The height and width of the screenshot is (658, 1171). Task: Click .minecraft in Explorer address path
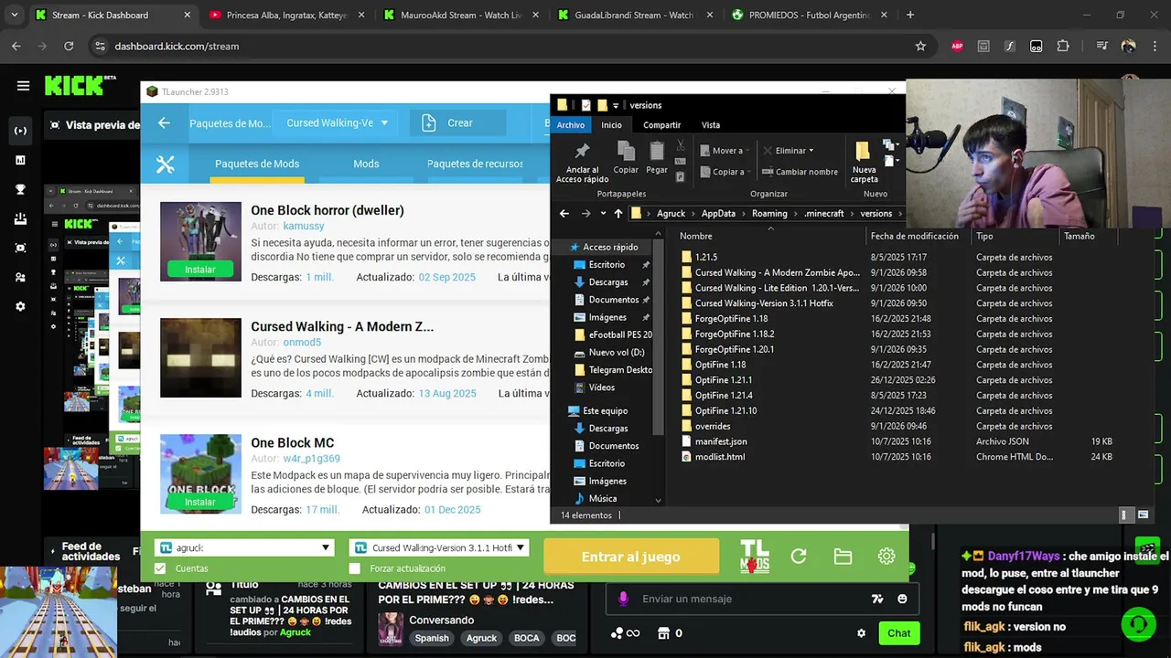pyautogui.click(x=824, y=214)
